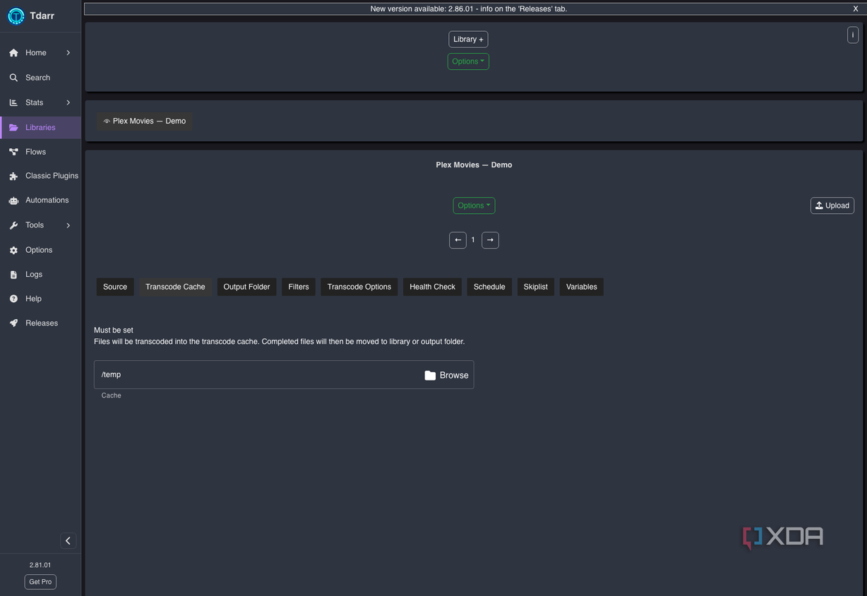Click the Upload button
This screenshot has height=596, width=867.
click(832, 205)
